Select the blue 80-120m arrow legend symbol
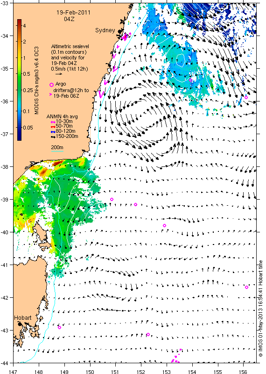 [x=53, y=131]
